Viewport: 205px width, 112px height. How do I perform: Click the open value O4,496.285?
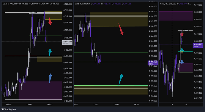click(x=96, y=4)
